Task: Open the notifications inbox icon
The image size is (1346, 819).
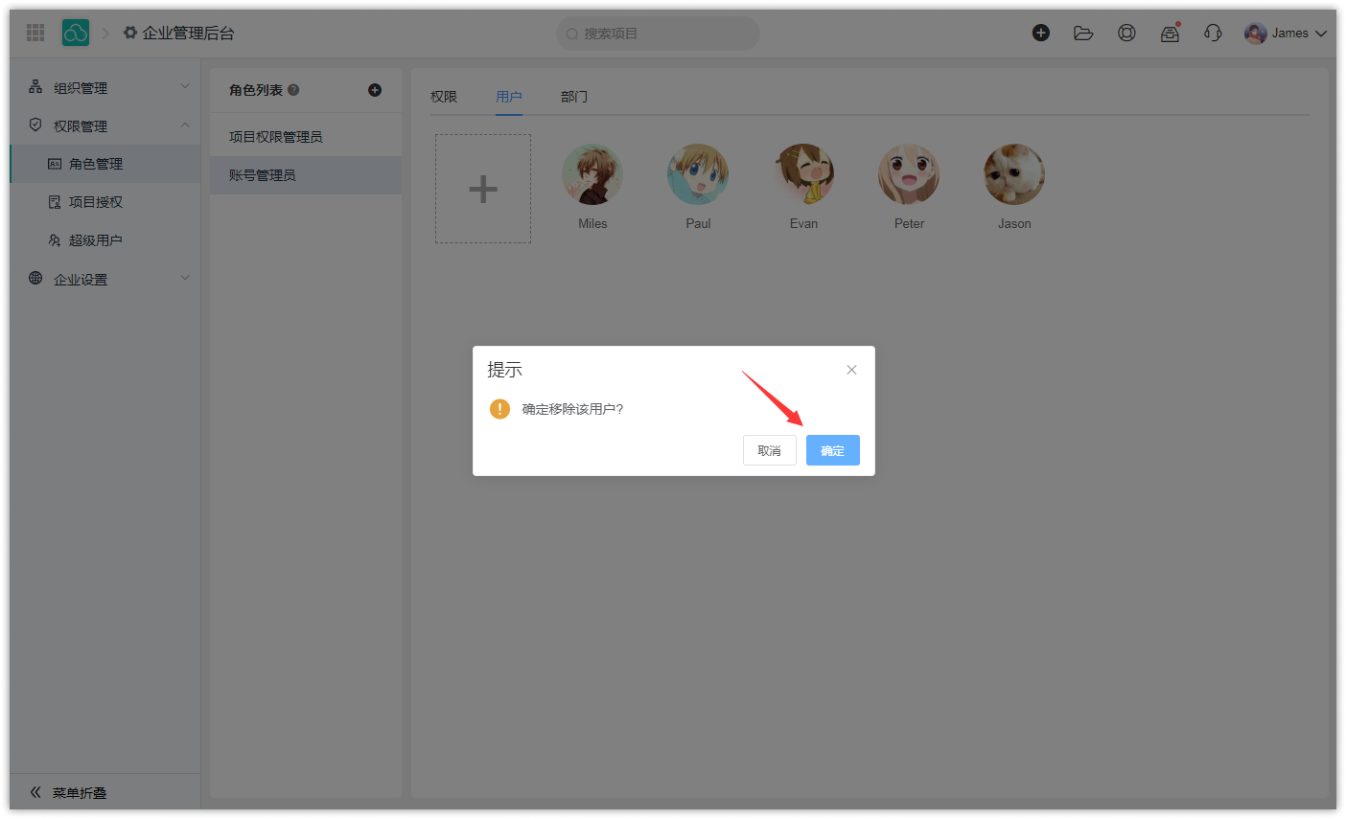Action: pyautogui.click(x=1170, y=34)
